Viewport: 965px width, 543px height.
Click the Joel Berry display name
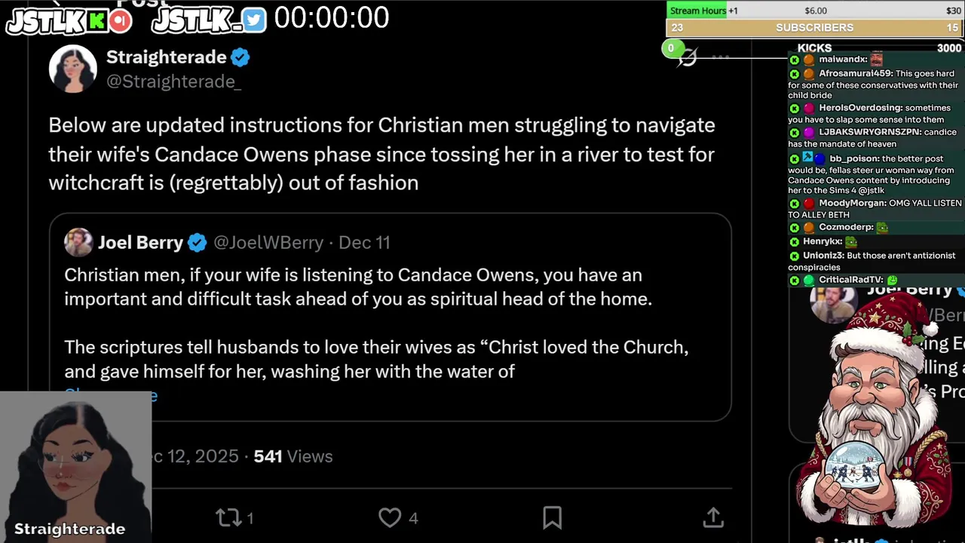(x=140, y=243)
